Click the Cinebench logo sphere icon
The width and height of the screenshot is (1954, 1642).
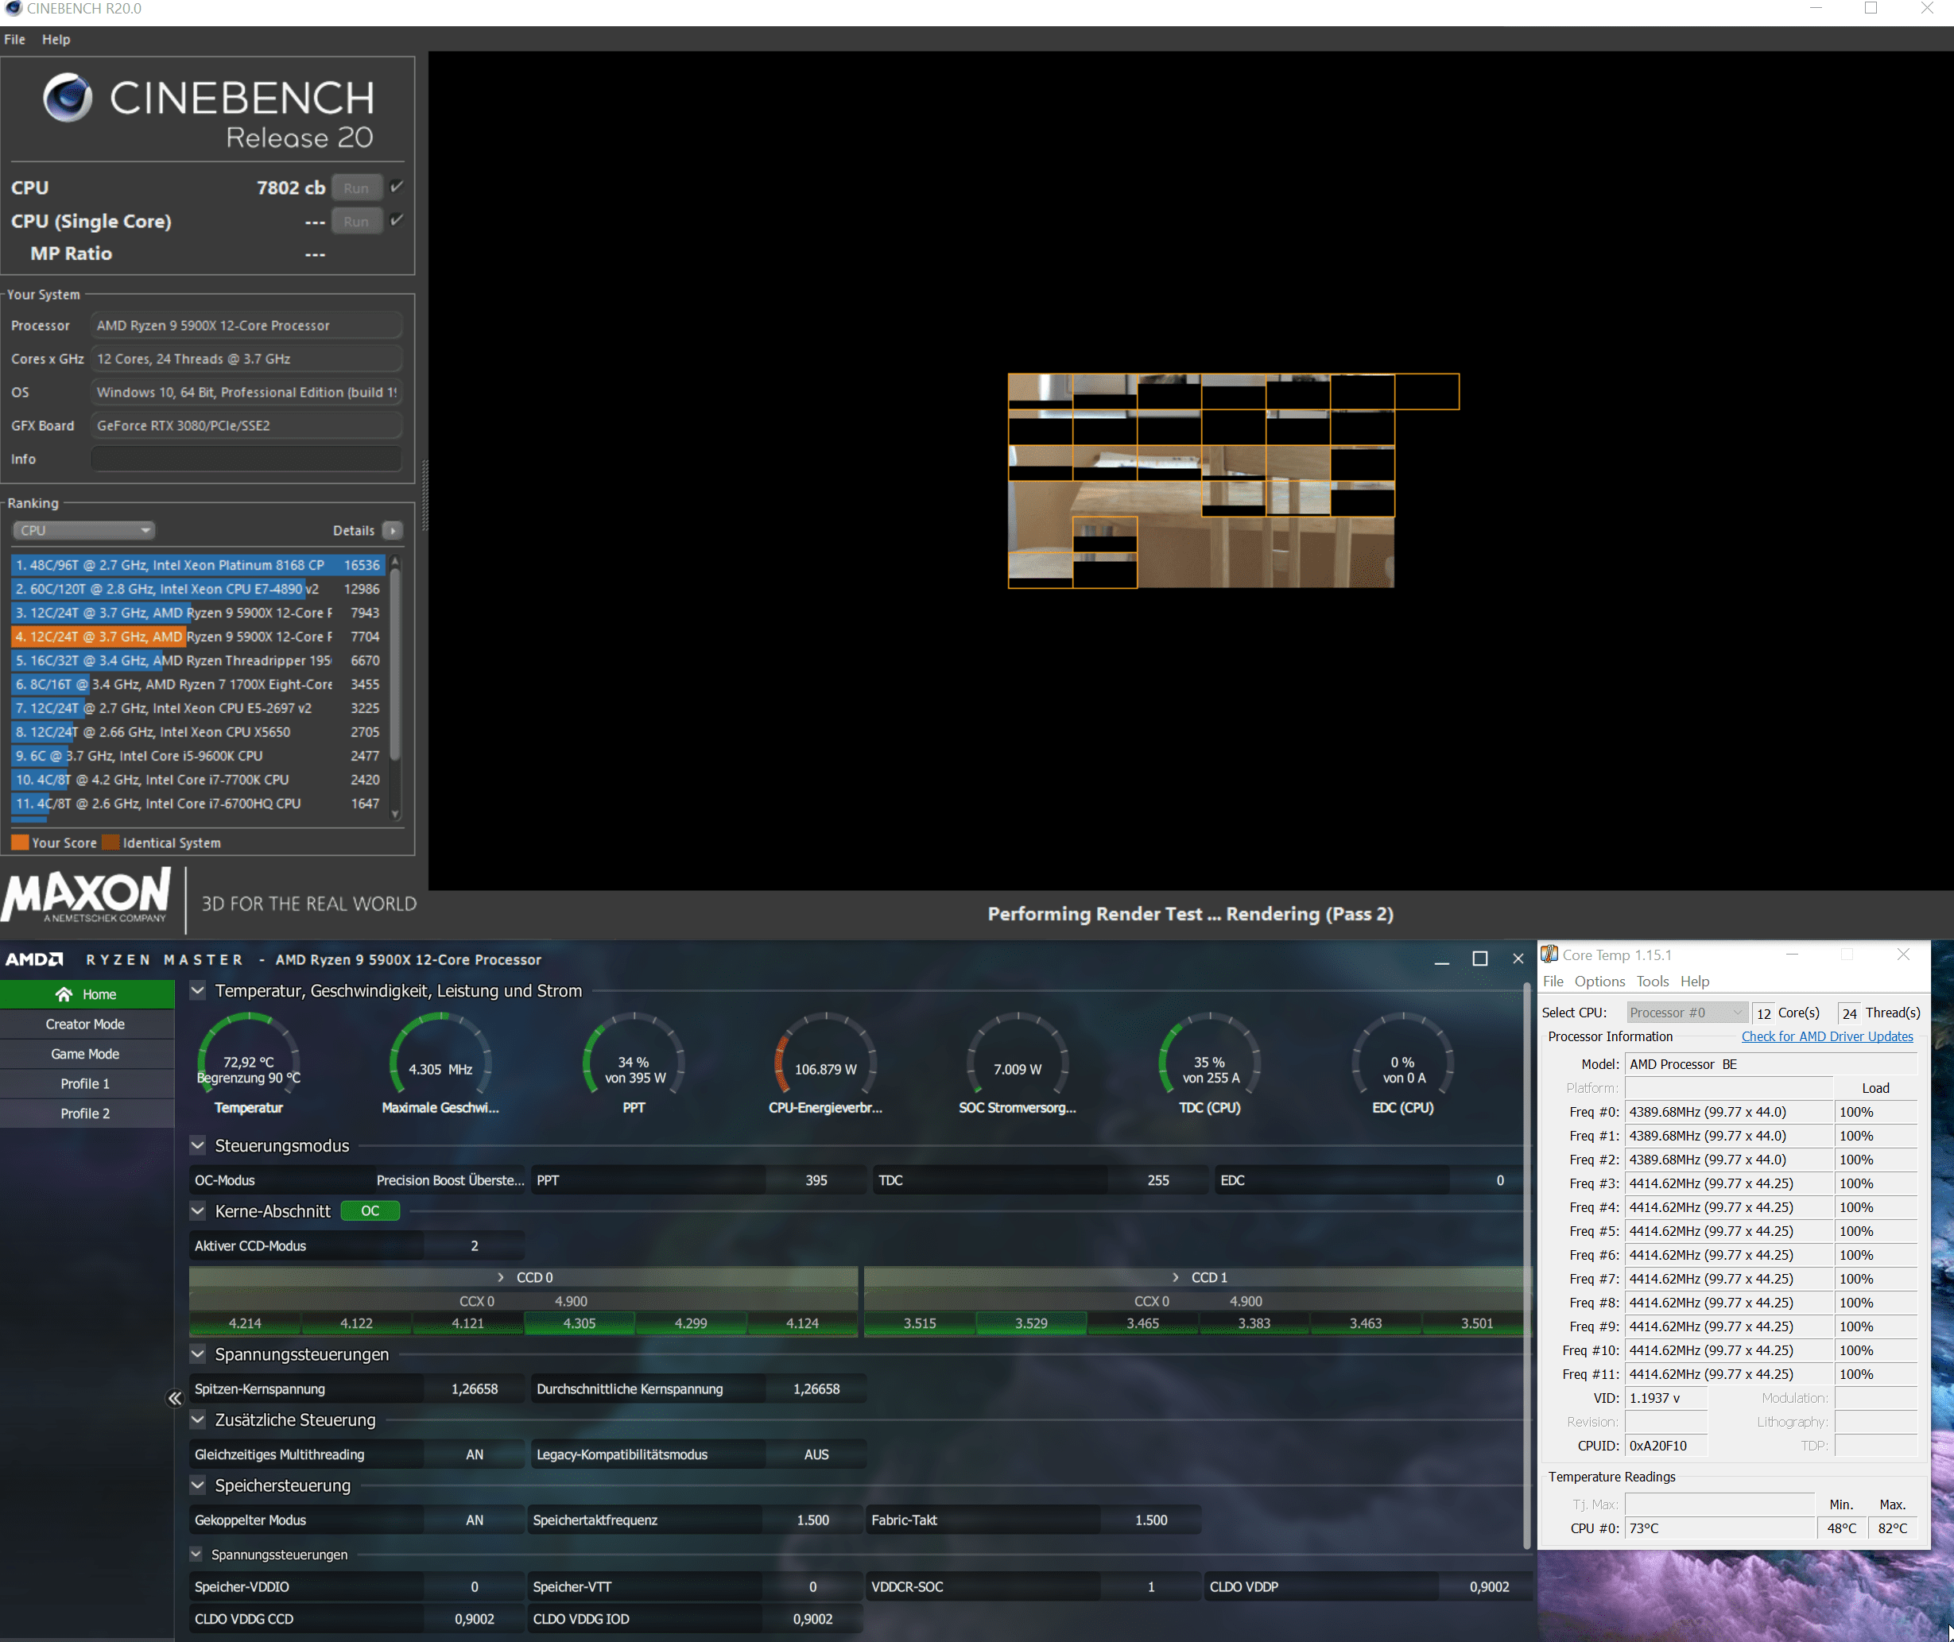tap(68, 98)
